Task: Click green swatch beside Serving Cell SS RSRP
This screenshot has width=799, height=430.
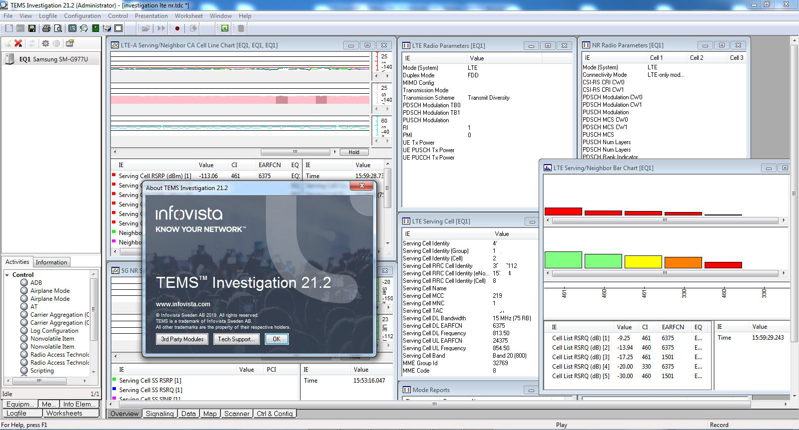Action: click(x=114, y=380)
